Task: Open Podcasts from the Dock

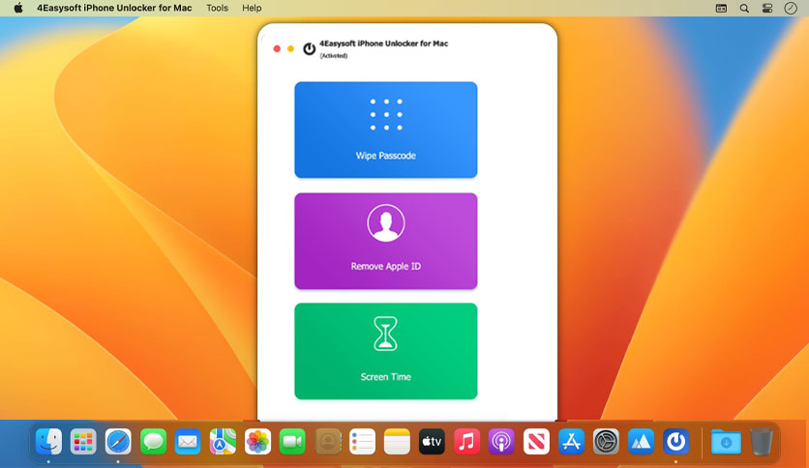Action: (x=501, y=442)
